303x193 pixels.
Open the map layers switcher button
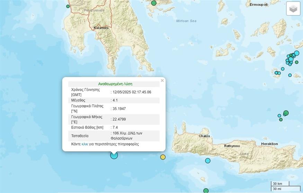pos(293,9)
